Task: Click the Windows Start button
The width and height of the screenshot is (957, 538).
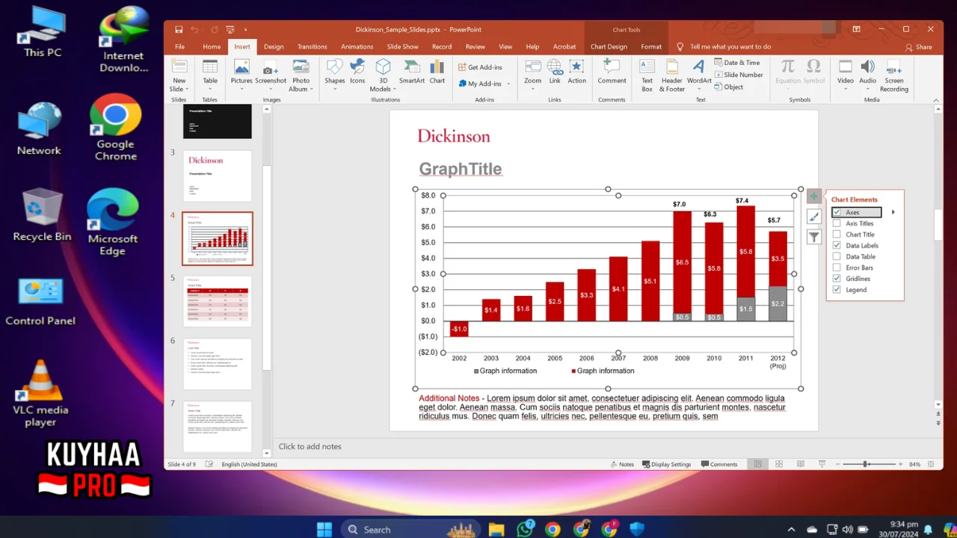Action: 324,529
